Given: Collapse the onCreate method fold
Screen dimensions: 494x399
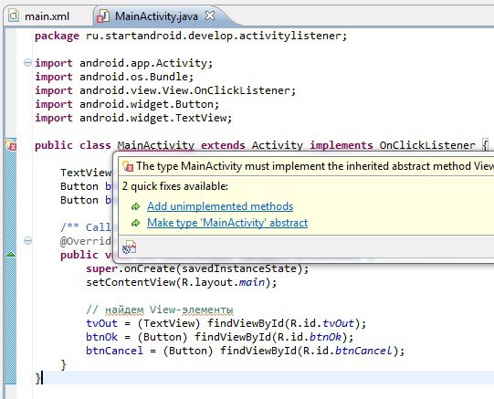Looking at the screenshot, I should pyautogui.click(x=27, y=241).
